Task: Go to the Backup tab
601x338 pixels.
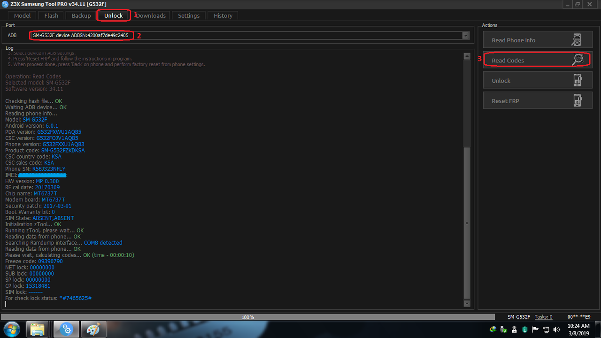Action: tap(81, 15)
